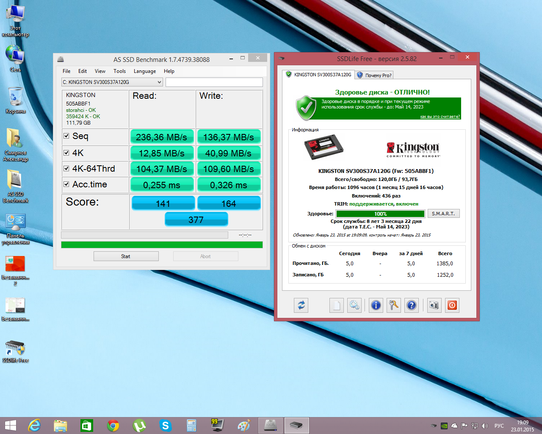
Task: Click the 4K-64Thrd read result 104,37 MB/s
Action: (162, 169)
